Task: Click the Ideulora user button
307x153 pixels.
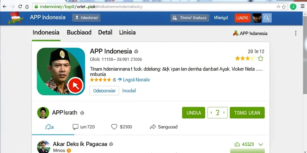Action: click(86, 18)
